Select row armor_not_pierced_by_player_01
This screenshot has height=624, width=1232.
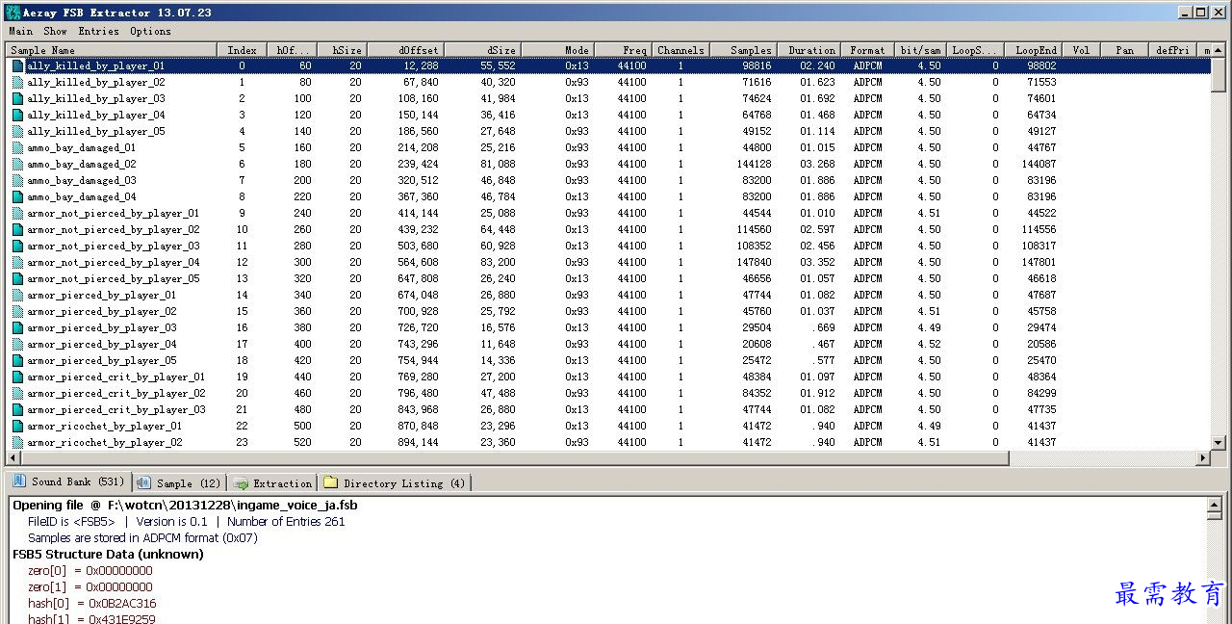610,213
